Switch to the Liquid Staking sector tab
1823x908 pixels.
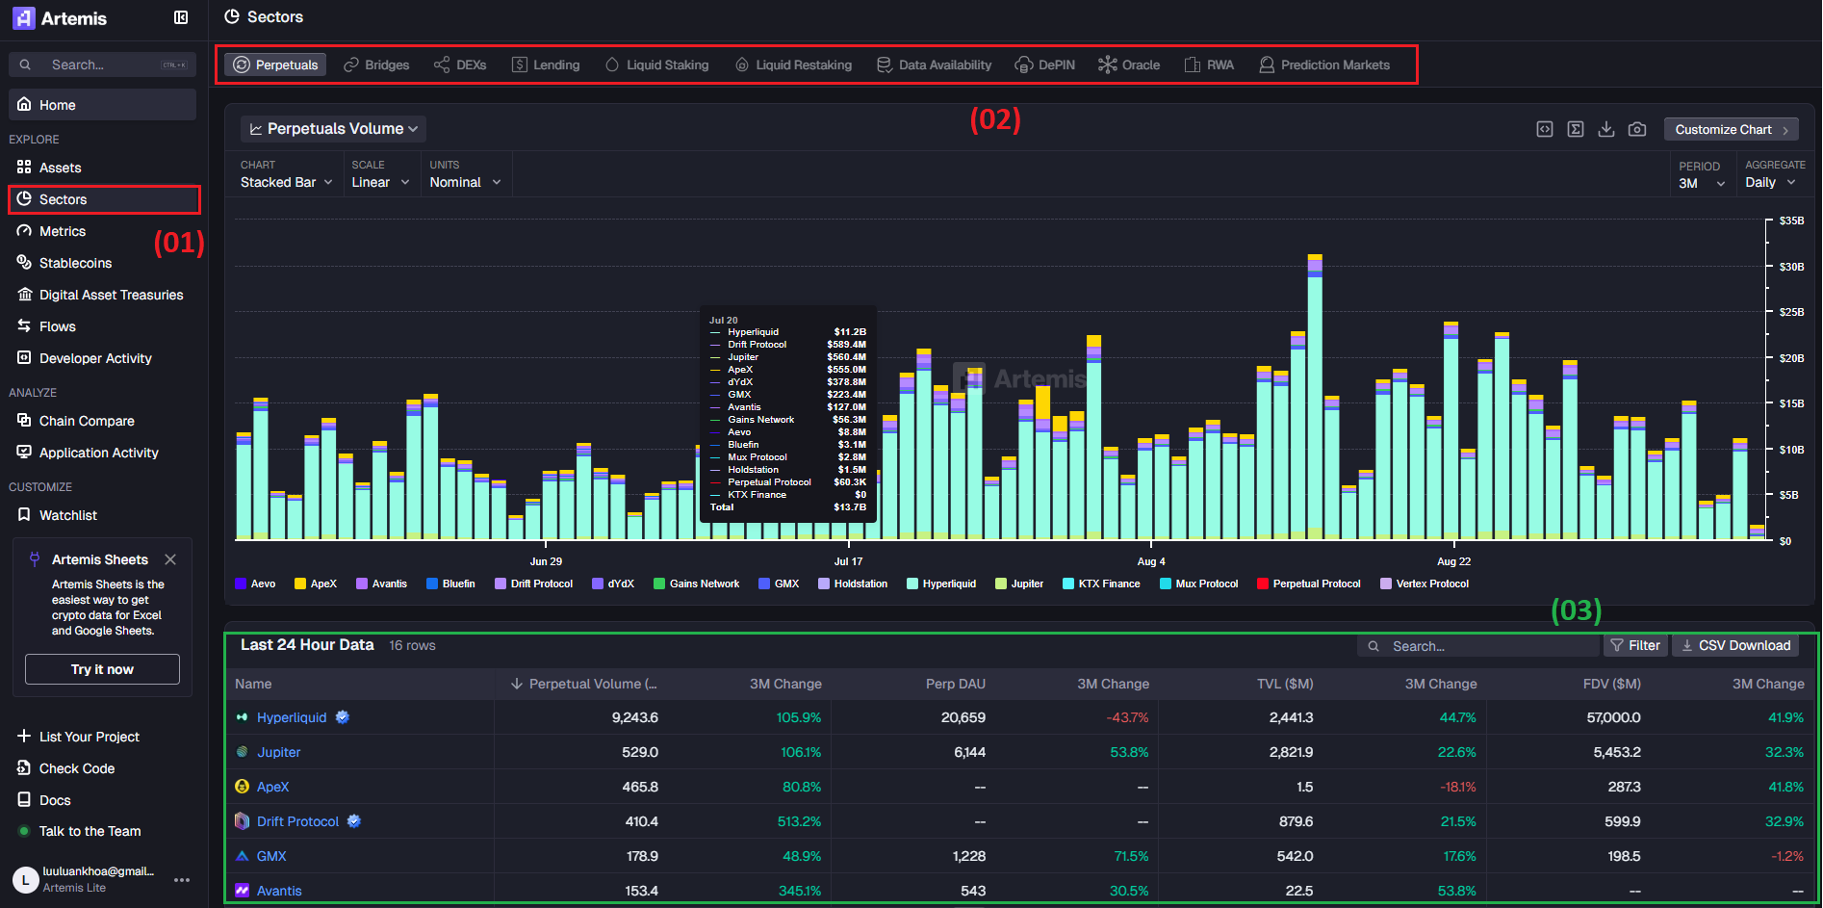[x=657, y=65]
